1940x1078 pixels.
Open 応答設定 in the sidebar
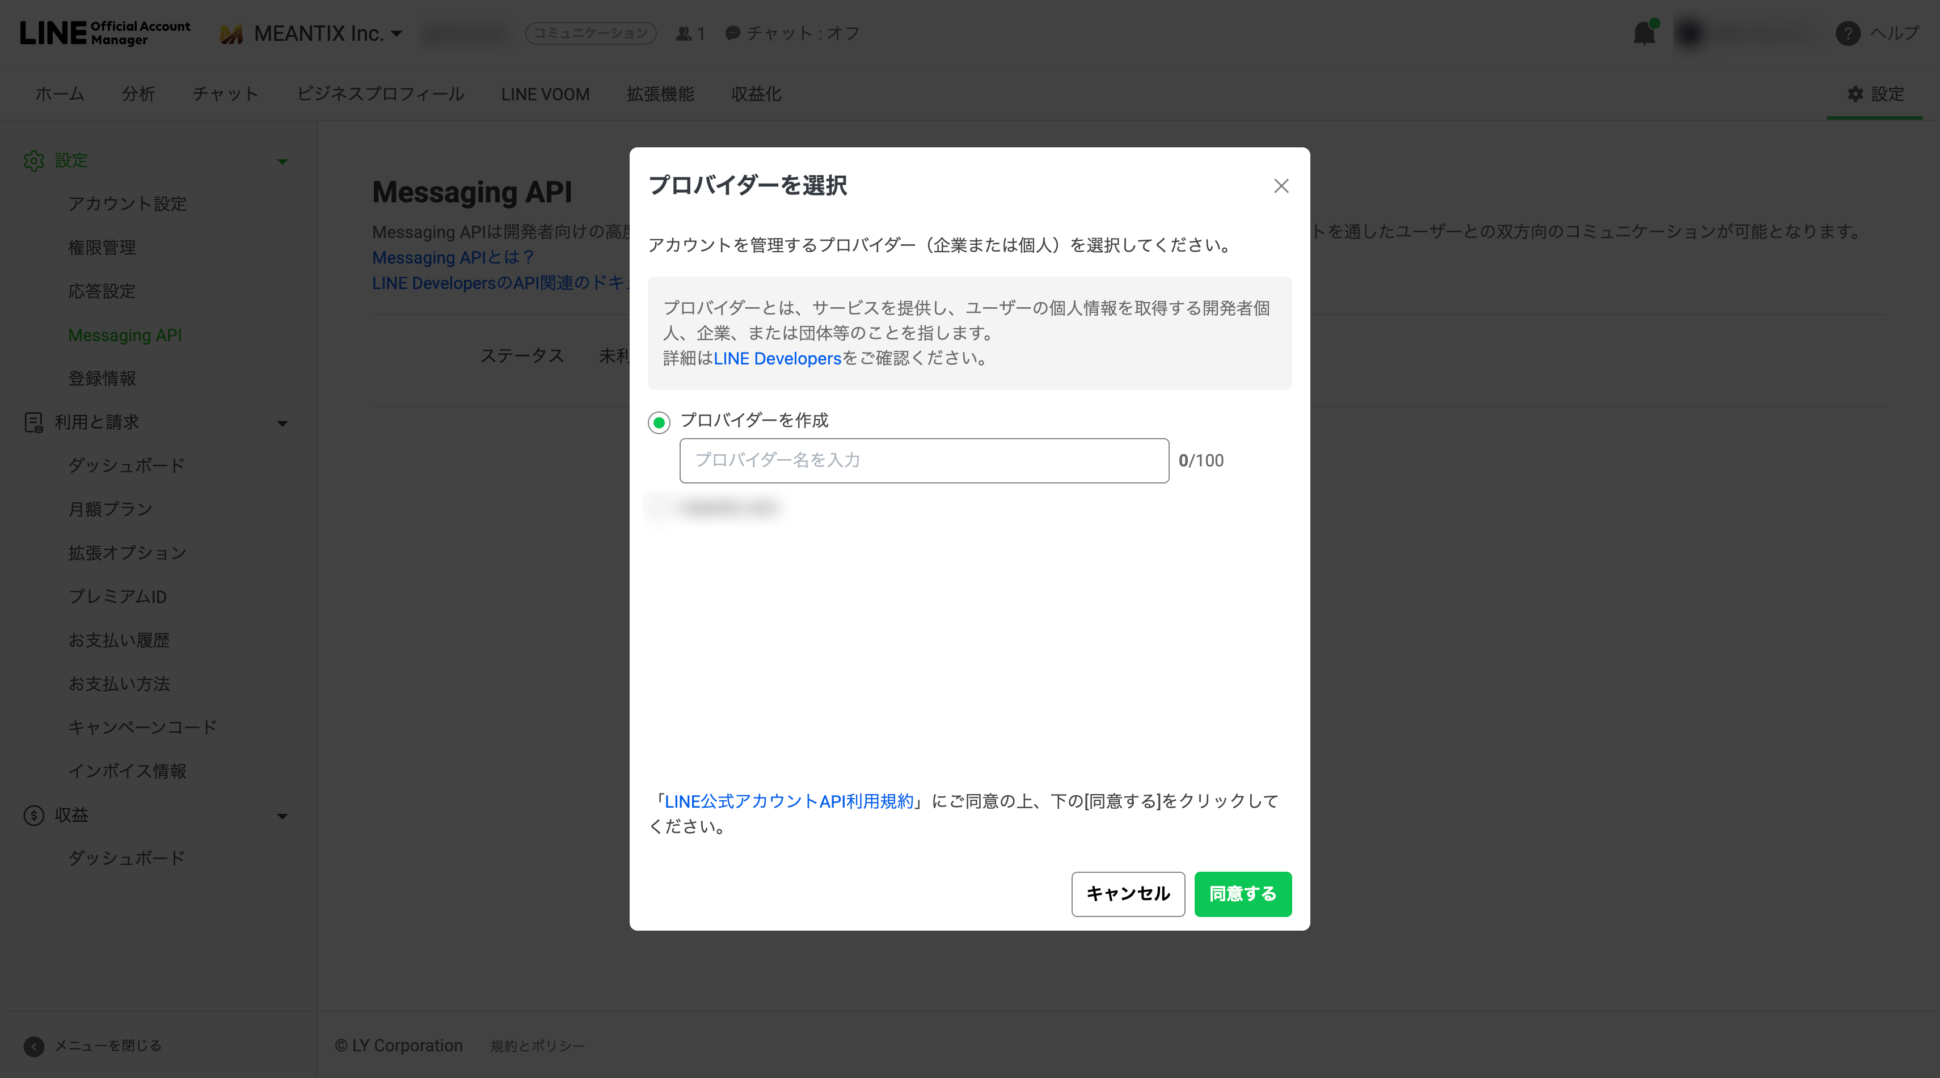102,291
